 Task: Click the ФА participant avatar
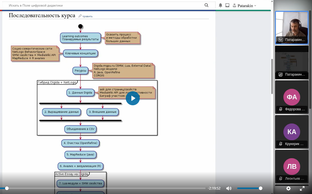[292, 97]
